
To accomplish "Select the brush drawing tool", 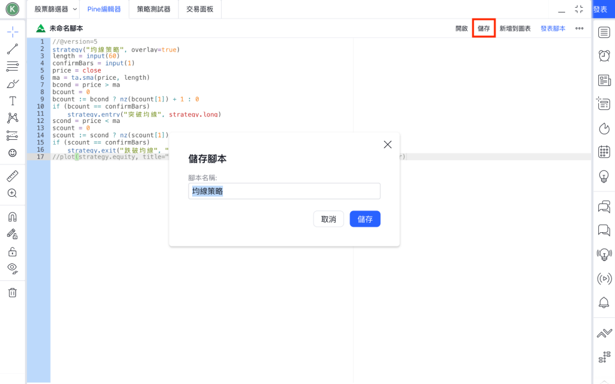I will (13, 83).
